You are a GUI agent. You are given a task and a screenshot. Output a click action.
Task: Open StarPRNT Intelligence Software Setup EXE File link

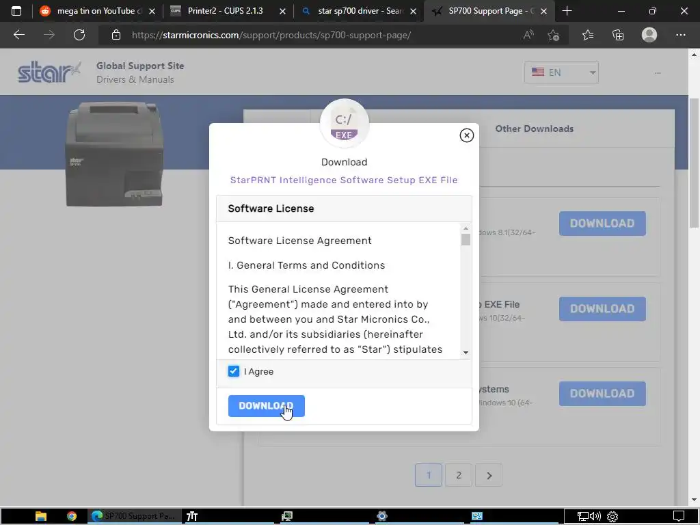click(344, 180)
